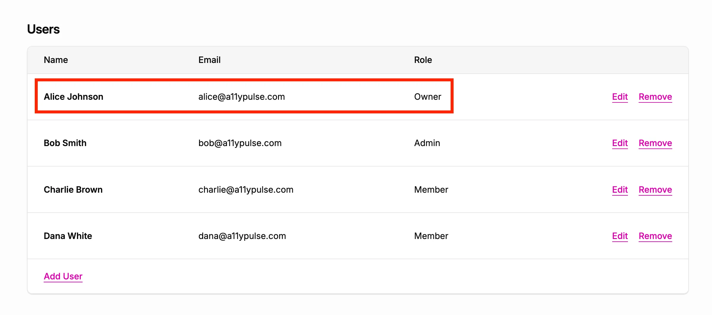Click Remove link for Charlie Brown
712x315 pixels.
coord(655,190)
